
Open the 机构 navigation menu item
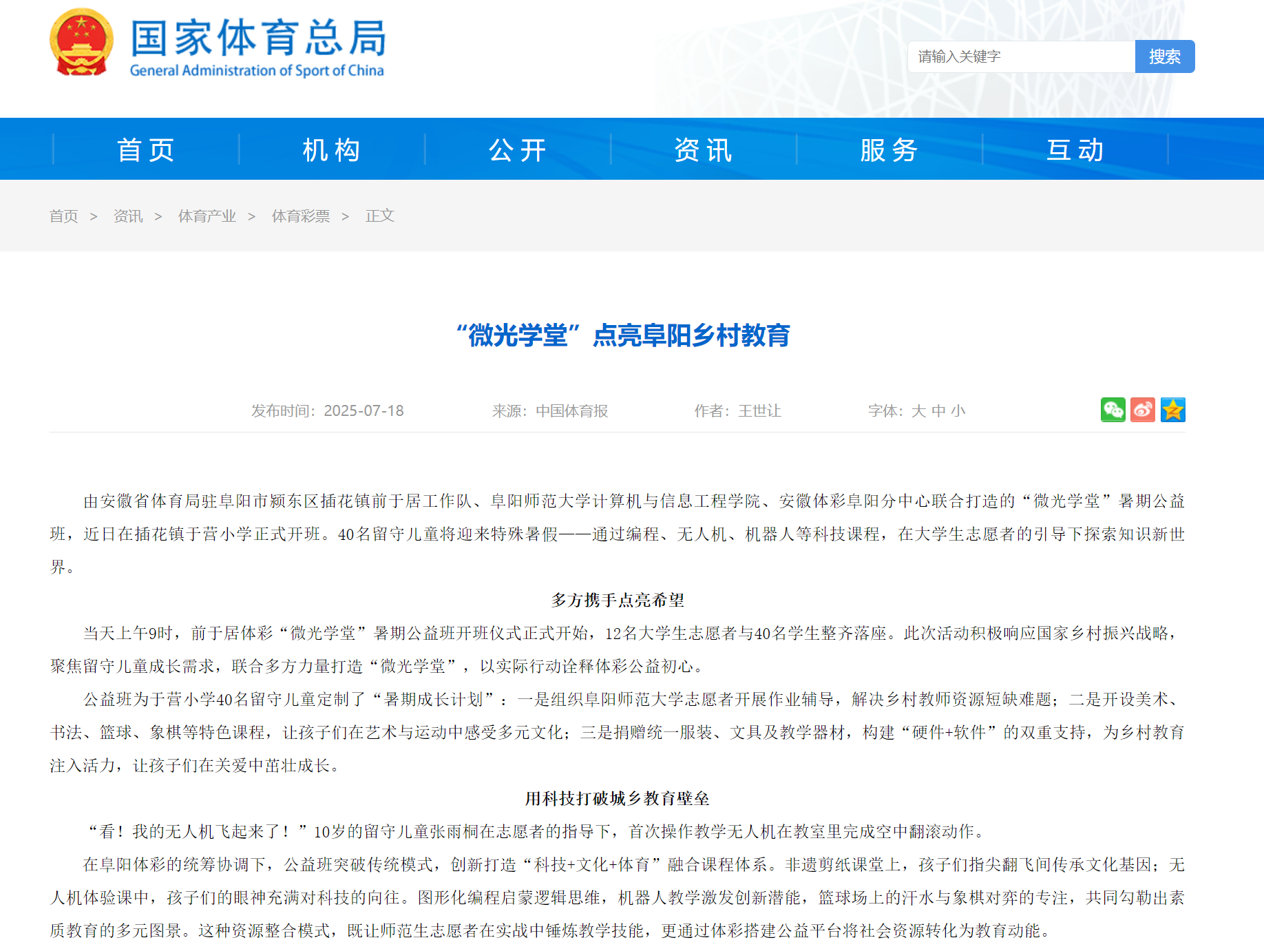click(332, 149)
